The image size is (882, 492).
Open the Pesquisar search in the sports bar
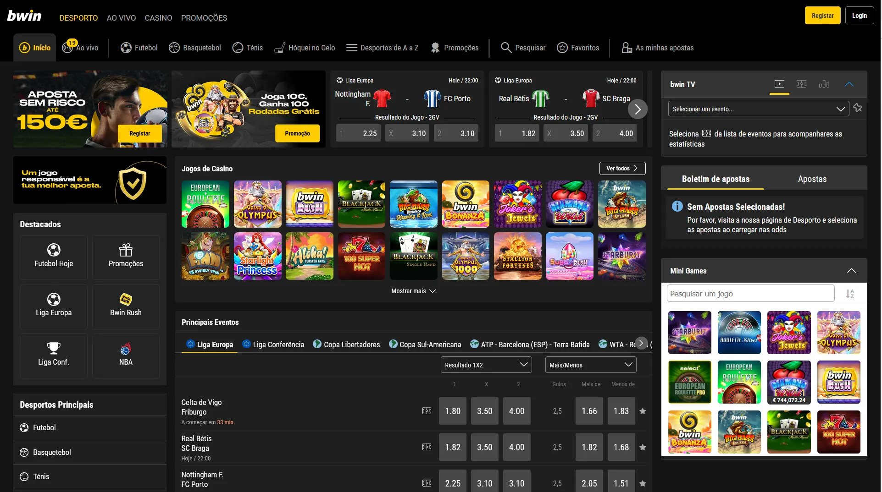pyautogui.click(x=523, y=48)
